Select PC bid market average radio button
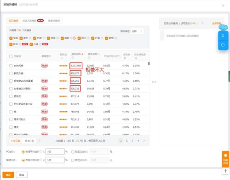 pos(23,152)
